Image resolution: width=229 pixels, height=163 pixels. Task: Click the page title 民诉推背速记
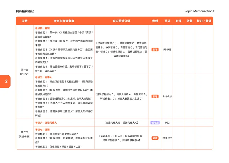tap(25, 11)
